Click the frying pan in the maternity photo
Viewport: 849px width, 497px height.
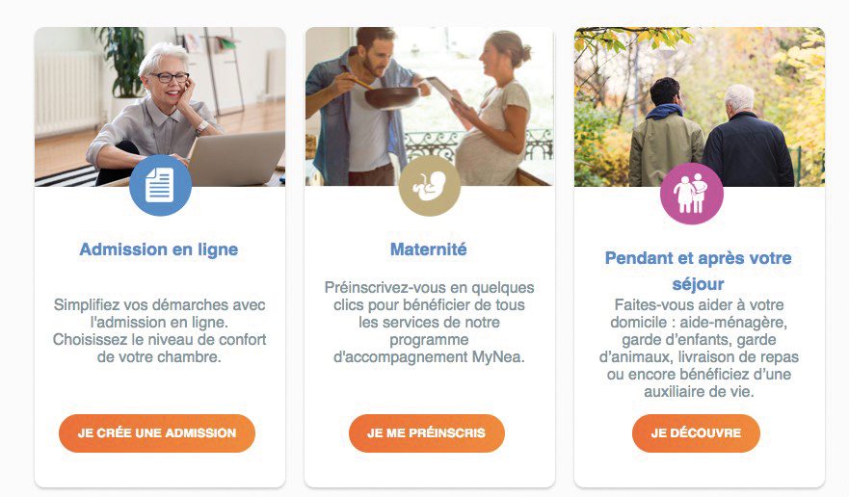click(390, 95)
